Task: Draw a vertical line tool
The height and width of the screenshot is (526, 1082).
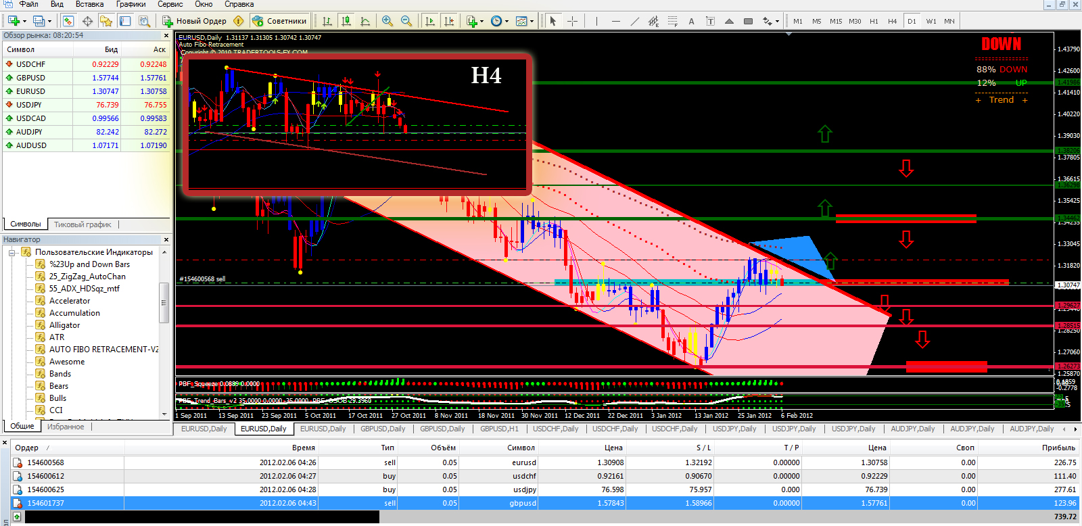Action: tap(596, 21)
